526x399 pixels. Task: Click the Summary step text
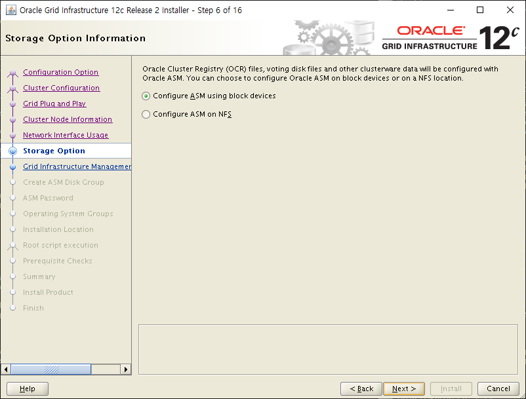[x=39, y=276]
